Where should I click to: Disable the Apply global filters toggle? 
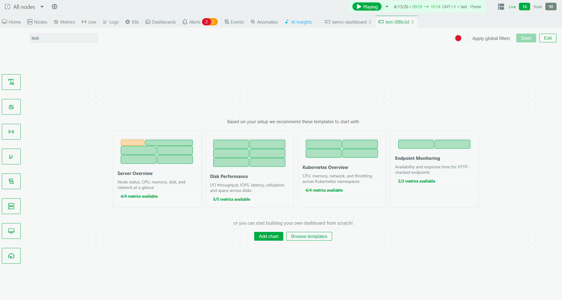[462, 38]
